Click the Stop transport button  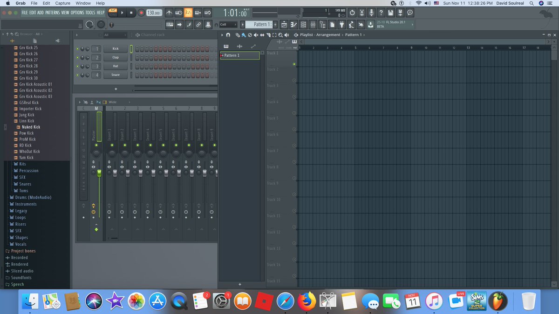tap(131, 13)
